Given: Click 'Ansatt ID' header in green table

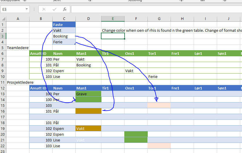Looking at the screenshot, I should click(x=41, y=53).
